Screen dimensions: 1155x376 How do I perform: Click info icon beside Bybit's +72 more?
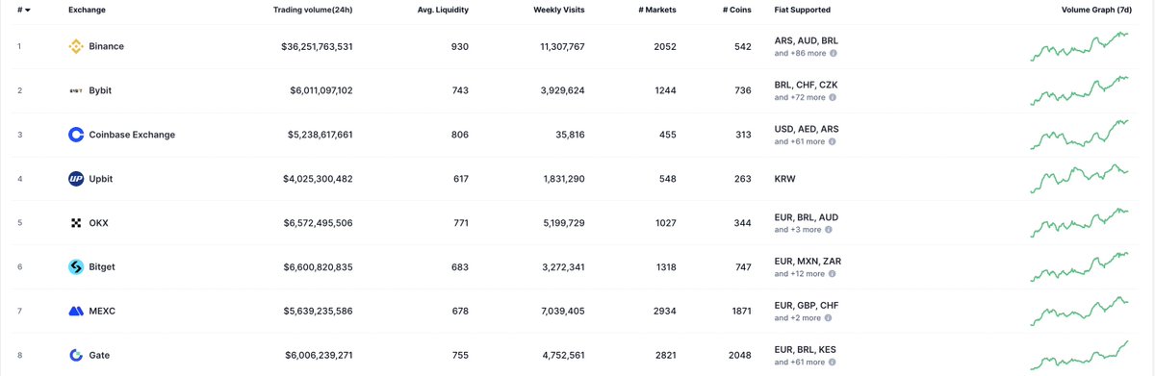pos(833,98)
